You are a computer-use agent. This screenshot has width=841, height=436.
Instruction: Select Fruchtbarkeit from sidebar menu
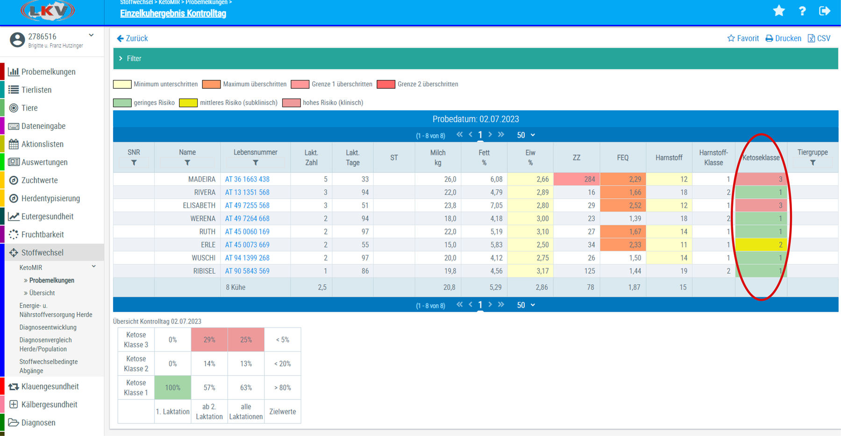tap(43, 235)
